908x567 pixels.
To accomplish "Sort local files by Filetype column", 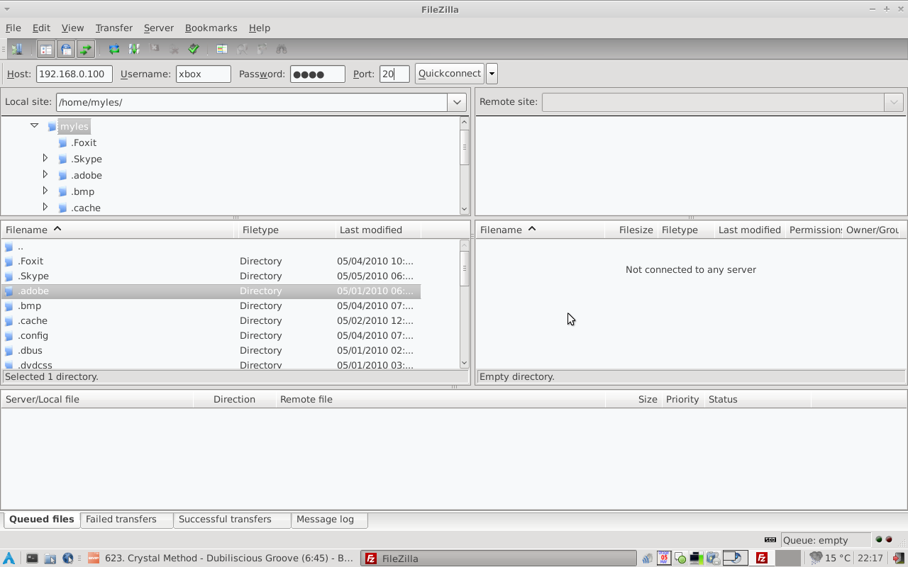I will point(285,230).
